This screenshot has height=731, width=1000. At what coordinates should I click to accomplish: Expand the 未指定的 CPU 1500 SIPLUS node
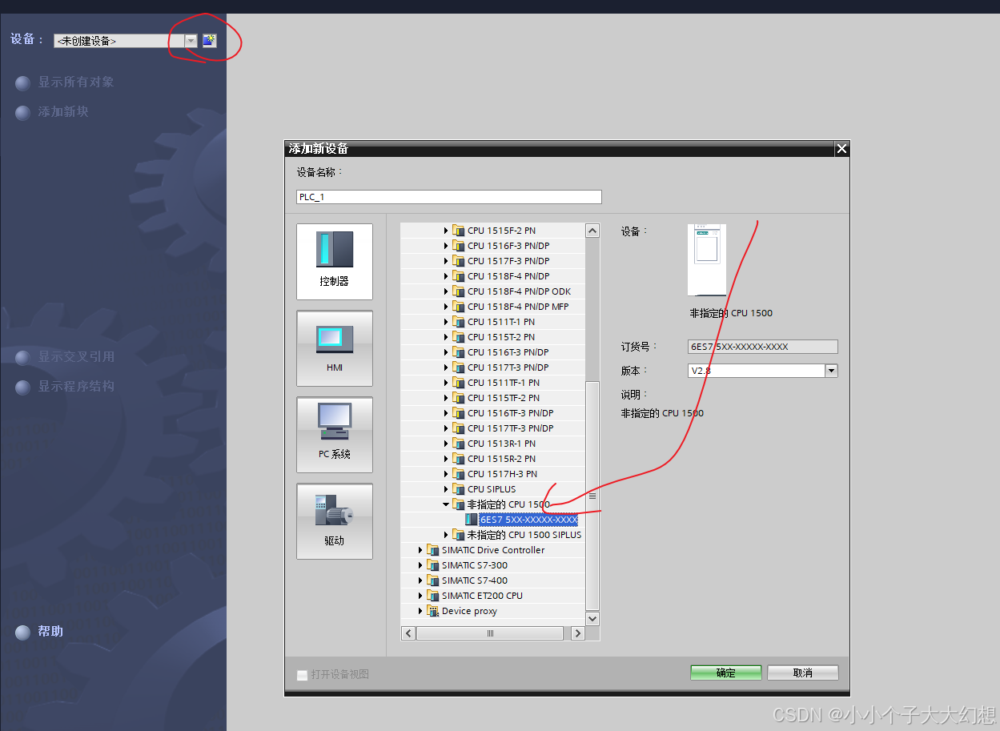[x=446, y=535]
